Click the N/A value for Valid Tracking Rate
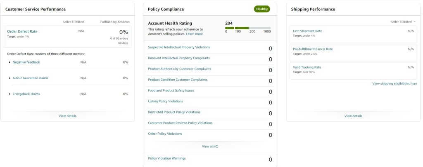The width and height of the screenshot is (423, 167). click(411, 67)
